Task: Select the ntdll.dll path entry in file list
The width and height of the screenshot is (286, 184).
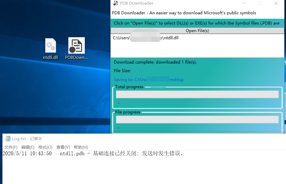Action: (x=145, y=38)
